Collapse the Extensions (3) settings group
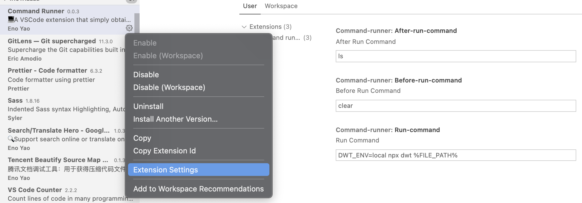582x203 pixels. pos(244,27)
